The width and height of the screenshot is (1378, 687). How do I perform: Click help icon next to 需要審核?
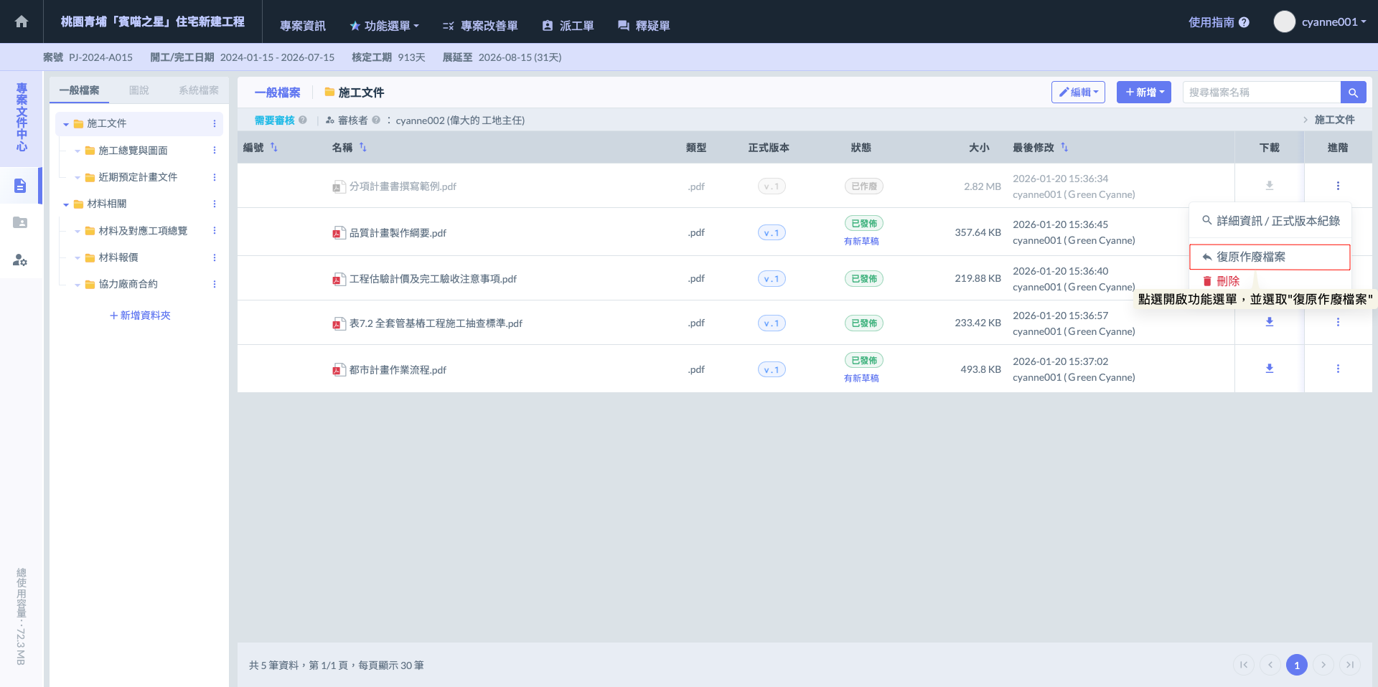tap(303, 120)
